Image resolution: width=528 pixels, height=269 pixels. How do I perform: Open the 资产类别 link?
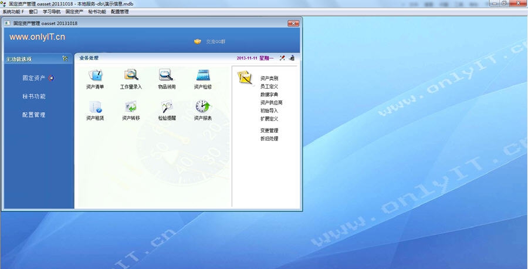tap(269, 78)
